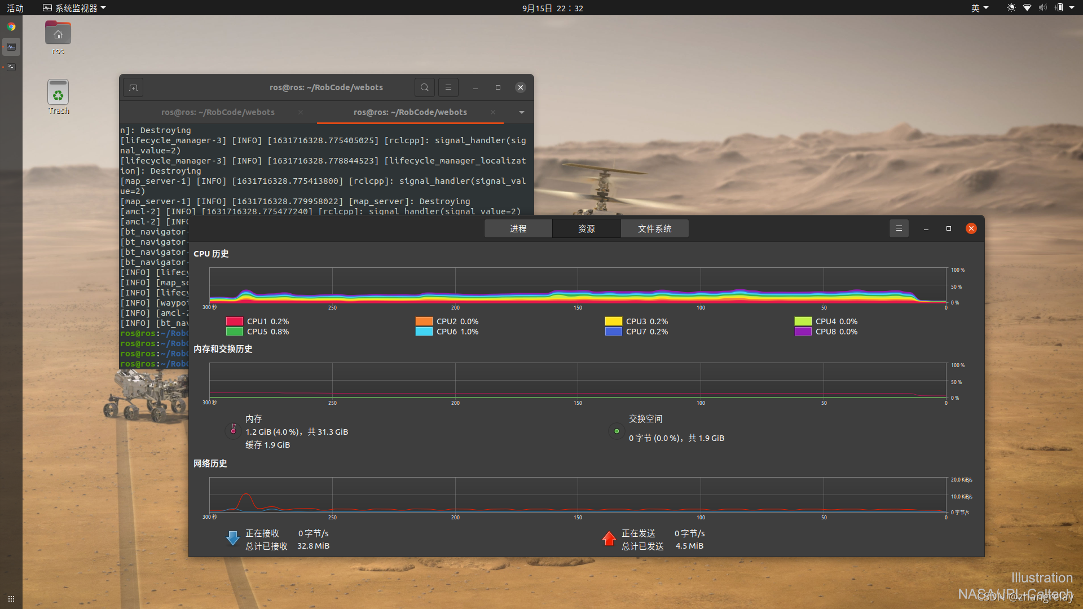The height and width of the screenshot is (609, 1083).
Task: Click the terminal search icon
Action: [425, 87]
